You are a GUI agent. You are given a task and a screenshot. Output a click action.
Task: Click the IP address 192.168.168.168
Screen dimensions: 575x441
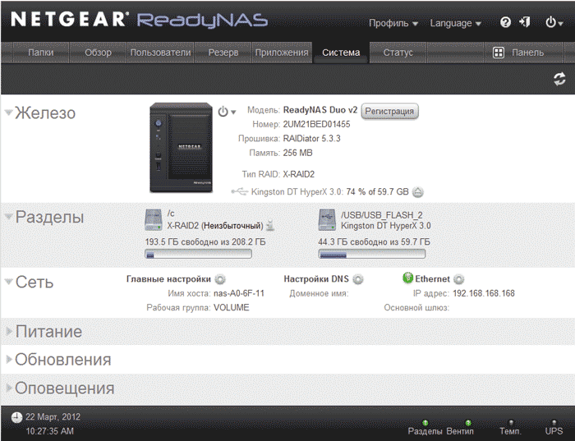pos(484,293)
